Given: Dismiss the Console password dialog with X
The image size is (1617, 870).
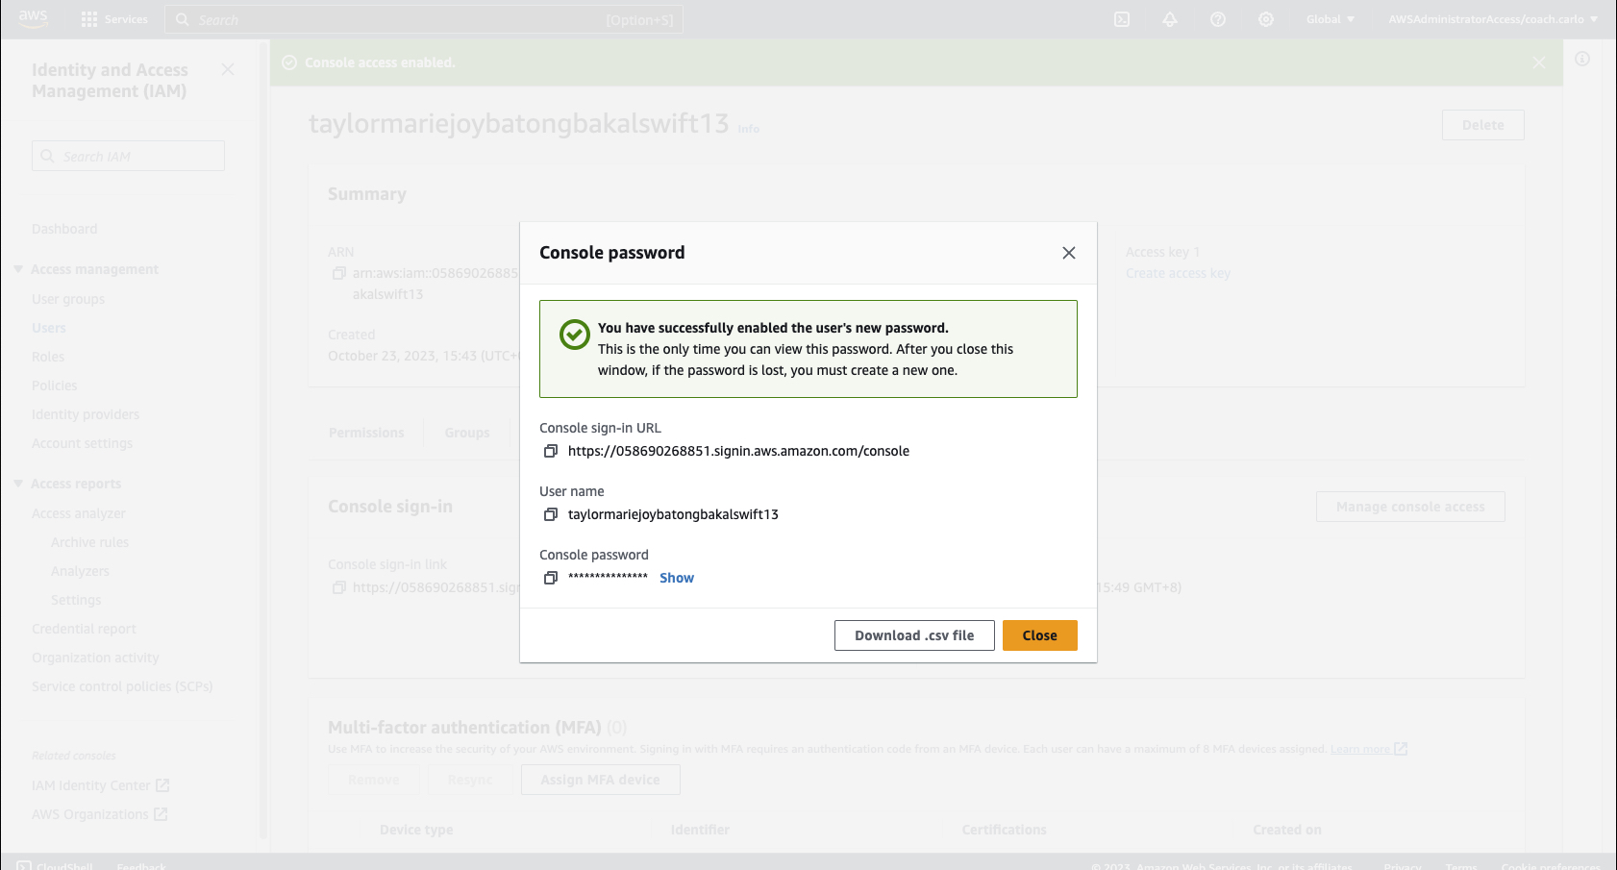Looking at the screenshot, I should [x=1068, y=253].
